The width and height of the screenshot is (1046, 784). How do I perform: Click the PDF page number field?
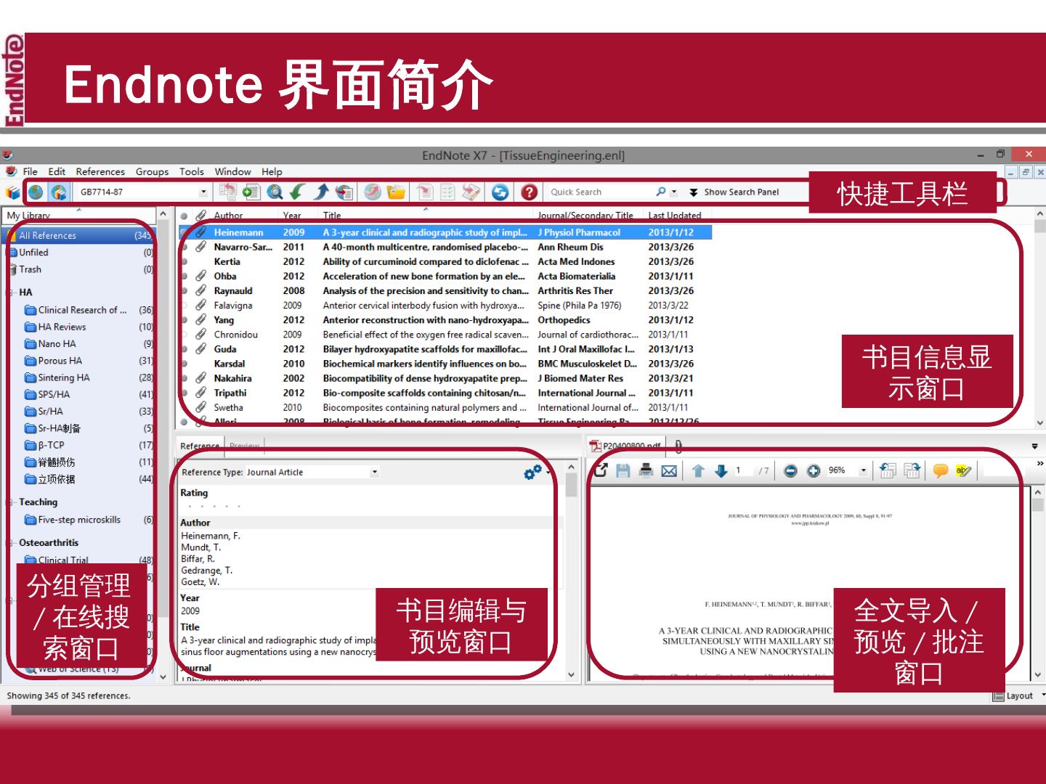click(x=742, y=470)
